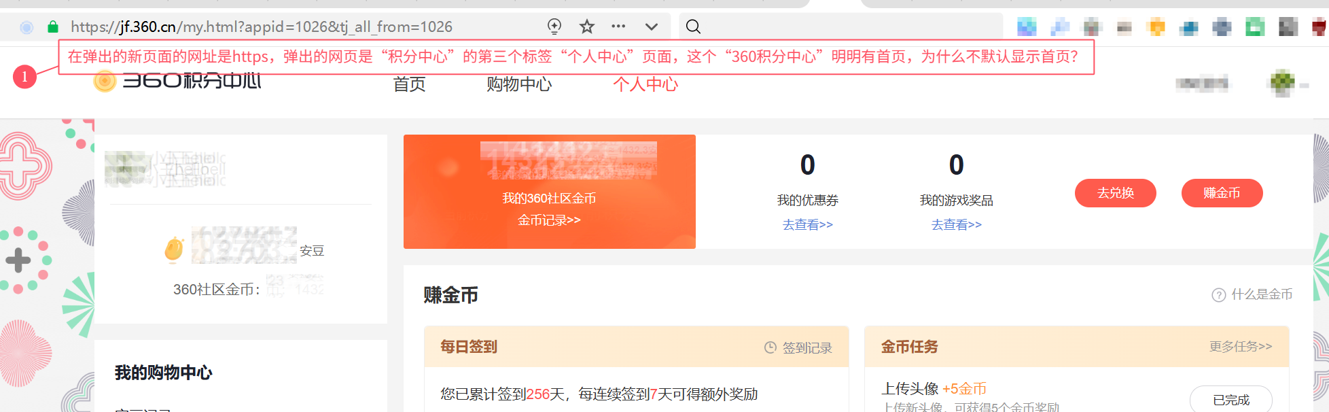Open the green extension icon in toolbar
This screenshot has height=412, width=1329.
click(x=1255, y=27)
